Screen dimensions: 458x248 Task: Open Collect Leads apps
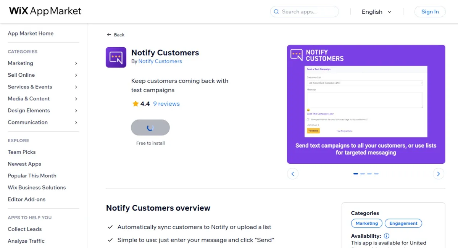coord(25,229)
